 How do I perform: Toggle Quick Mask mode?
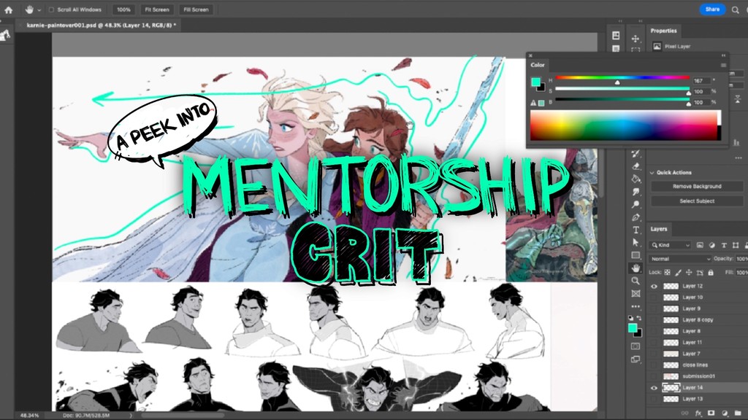pos(636,346)
